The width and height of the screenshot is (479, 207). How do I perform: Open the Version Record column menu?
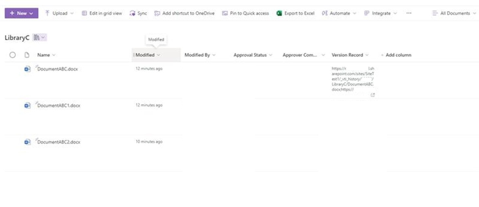(x=350, y=55)
